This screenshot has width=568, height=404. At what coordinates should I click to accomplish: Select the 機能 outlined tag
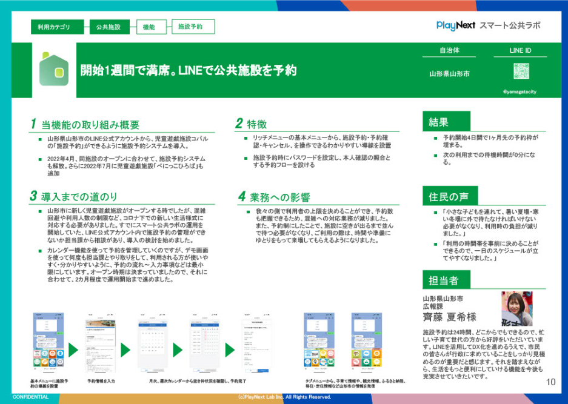151,27
